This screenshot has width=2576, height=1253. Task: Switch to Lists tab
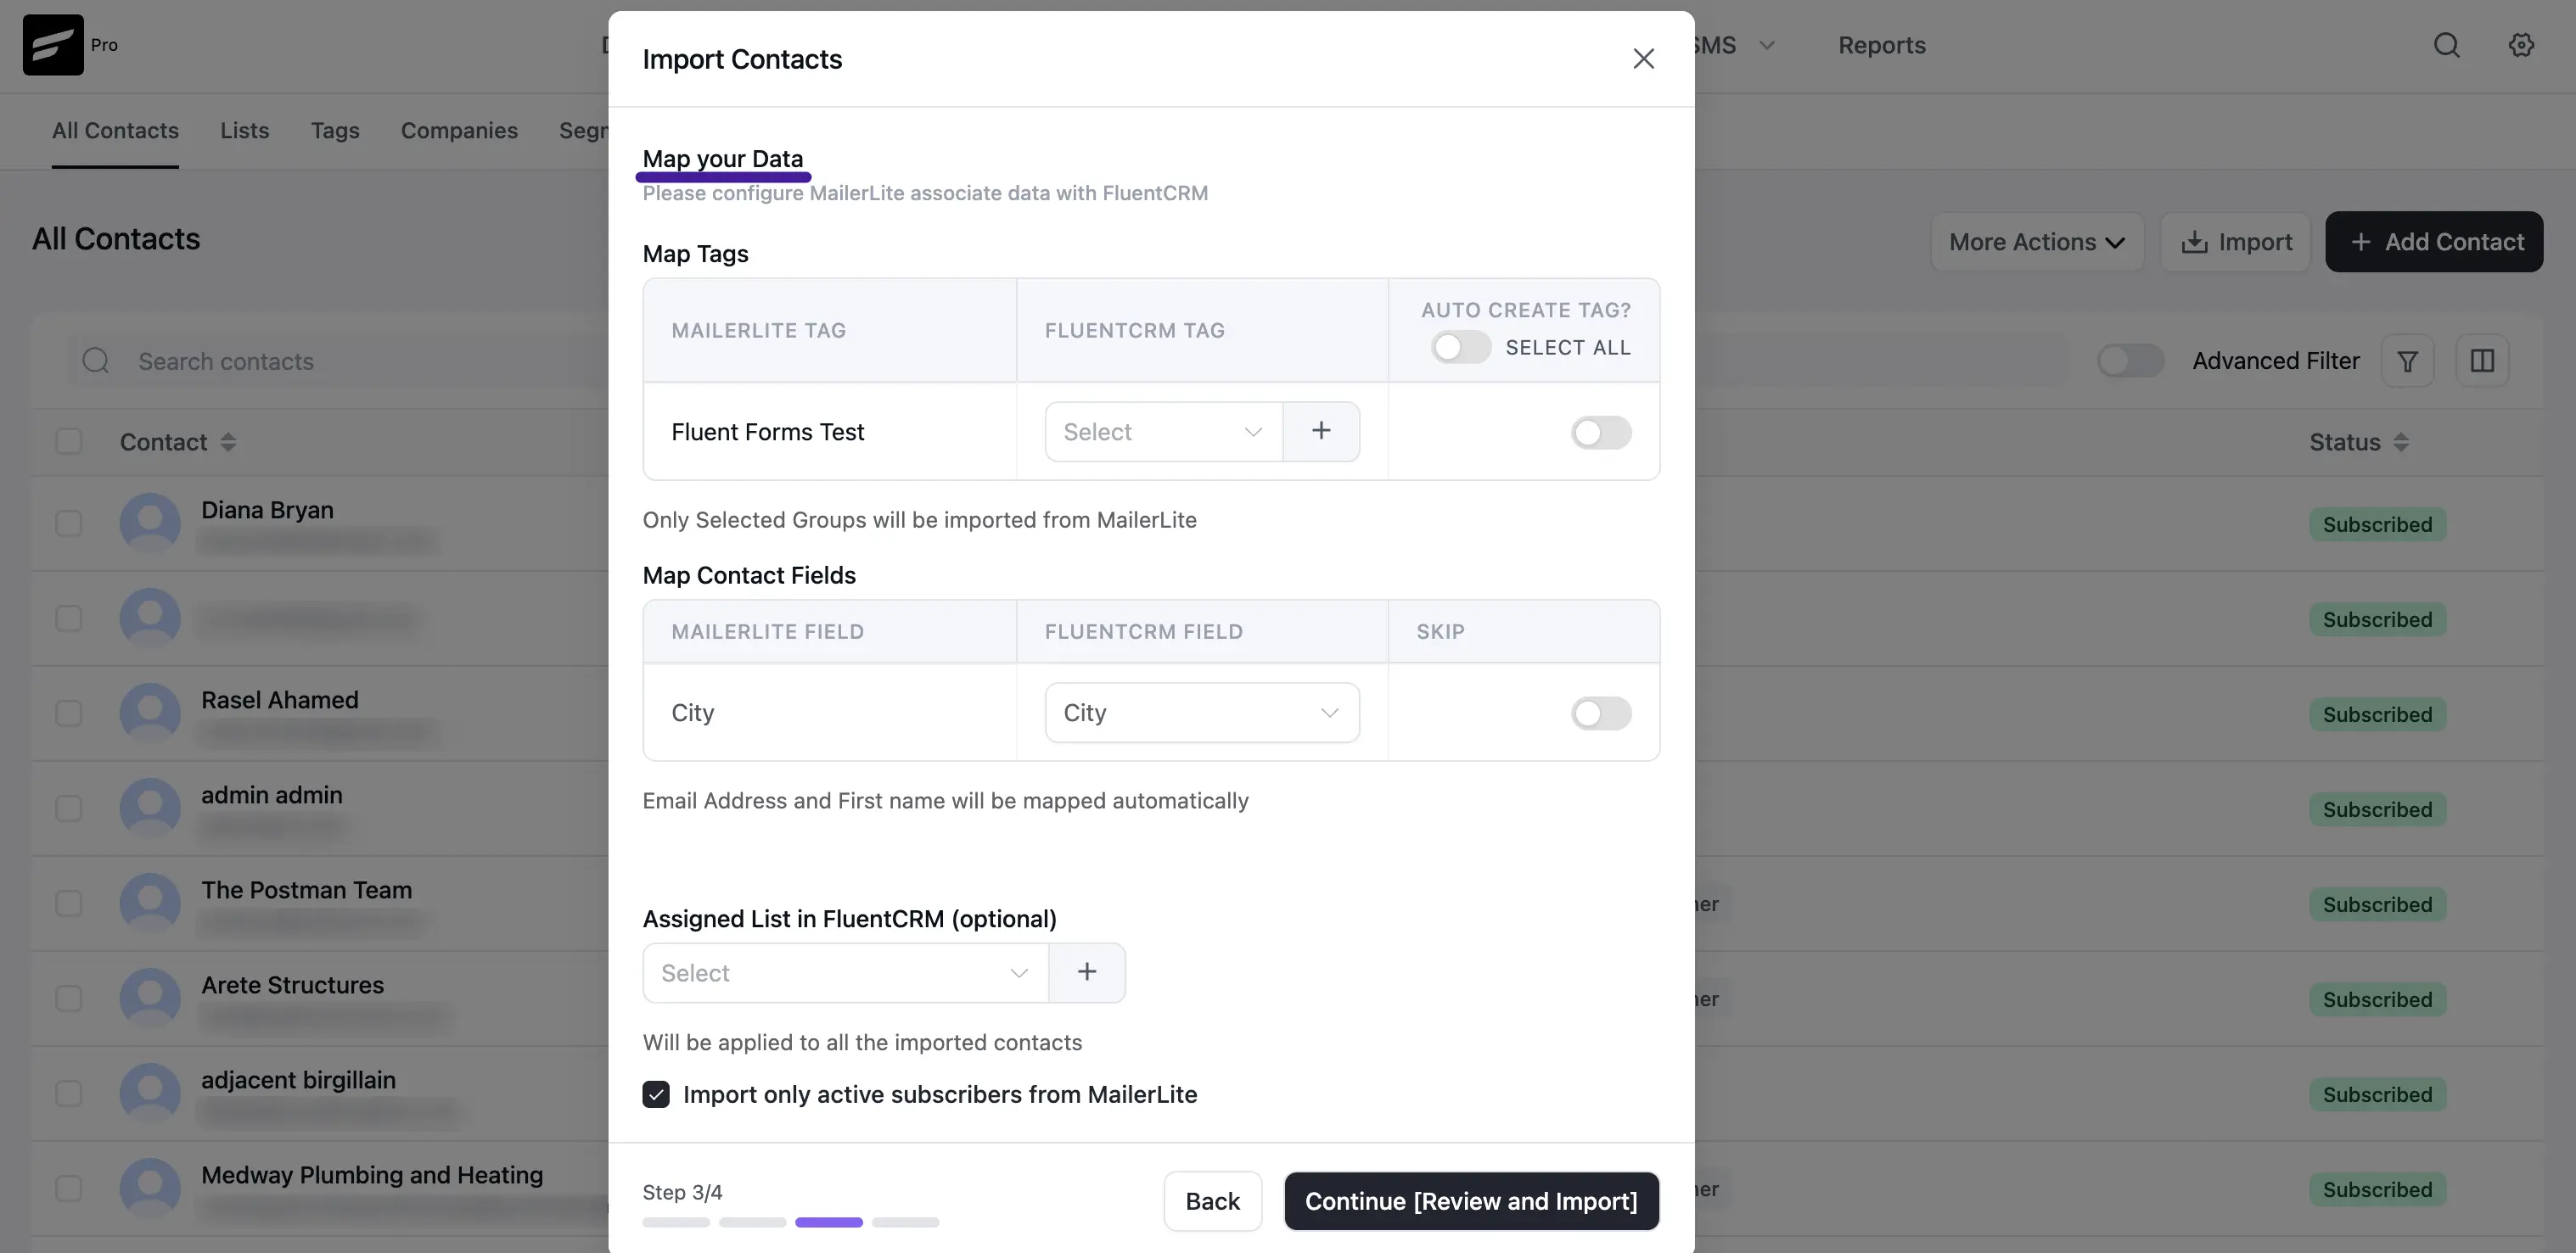(245, 131)
